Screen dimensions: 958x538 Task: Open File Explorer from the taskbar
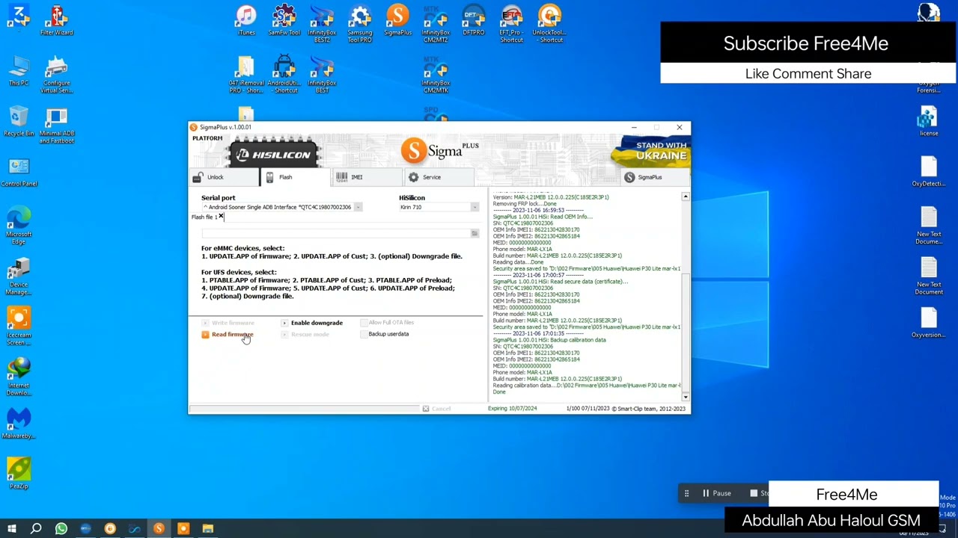(207, 529)
